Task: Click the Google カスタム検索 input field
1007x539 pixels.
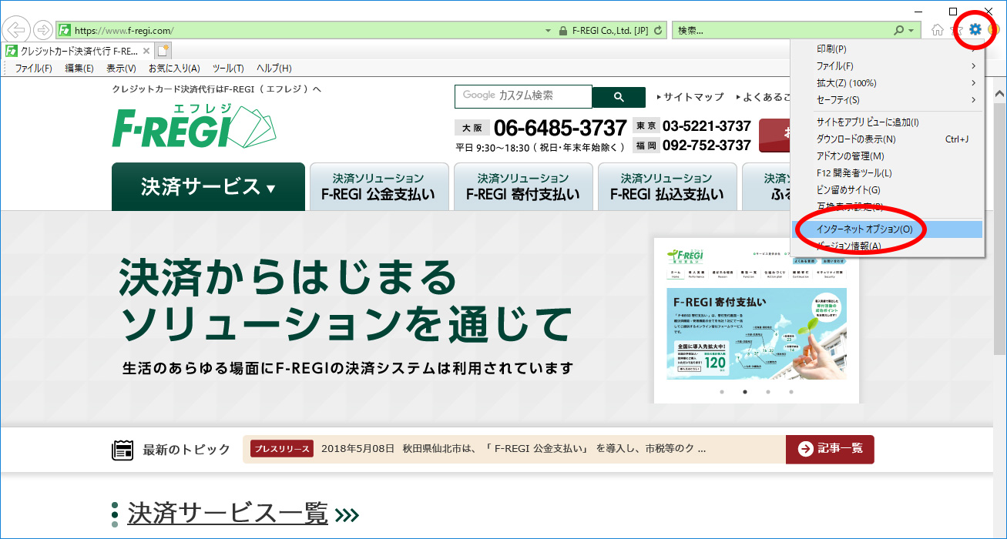Action: (x=524, y=96)
